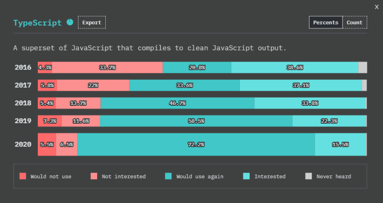Click the Not interested legend swatch

[94, 176]
